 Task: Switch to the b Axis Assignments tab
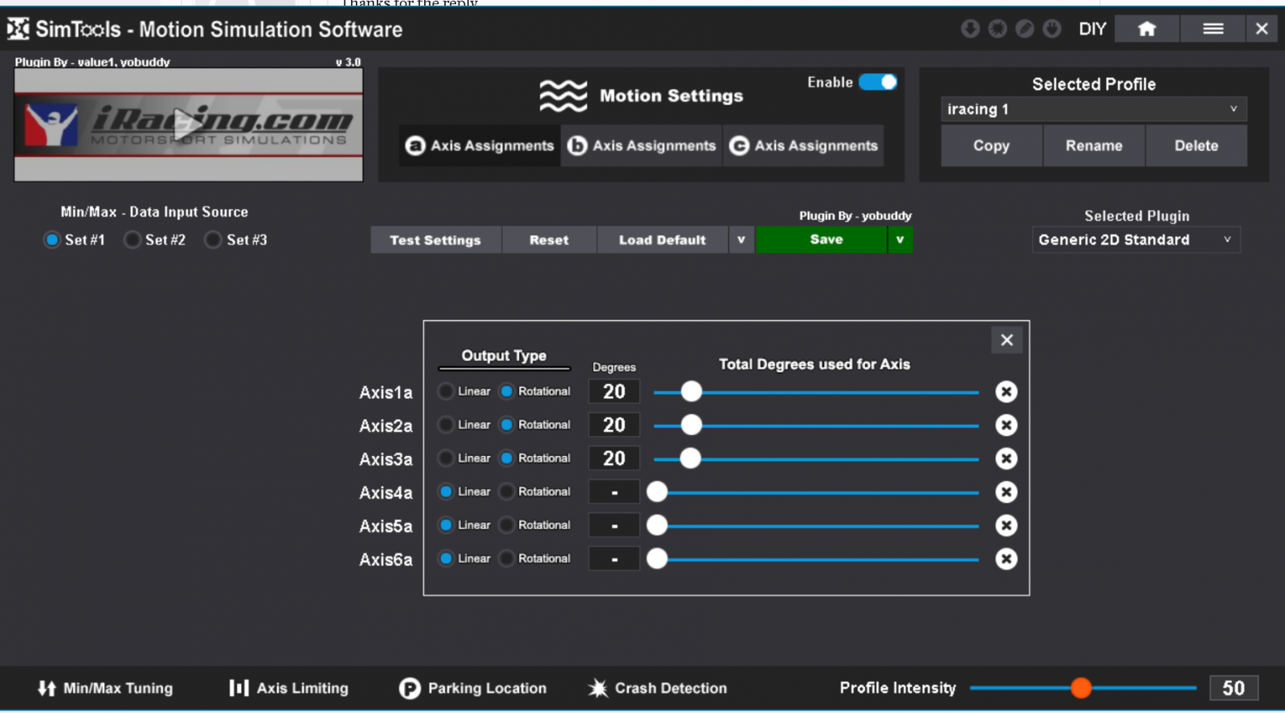(642, 145)
